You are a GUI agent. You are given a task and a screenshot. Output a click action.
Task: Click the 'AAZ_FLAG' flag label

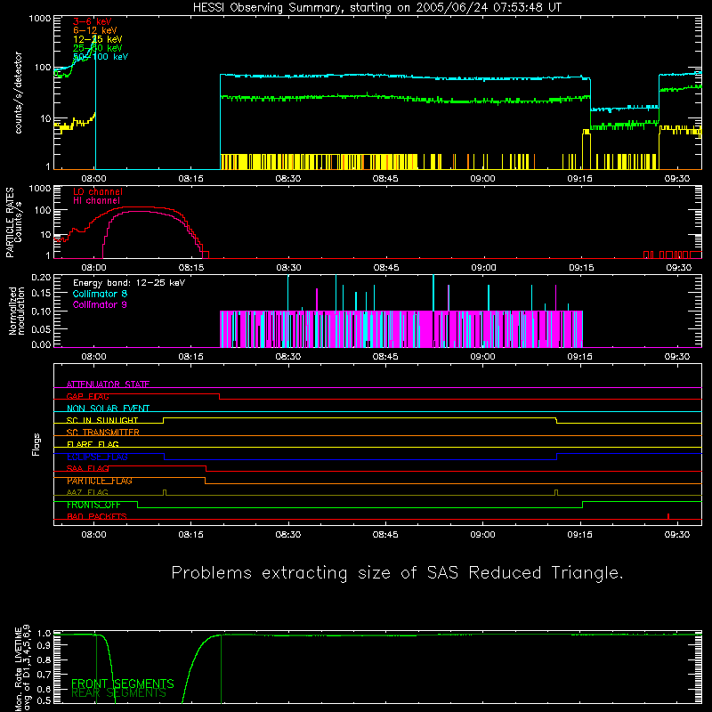tap(87, 493)
